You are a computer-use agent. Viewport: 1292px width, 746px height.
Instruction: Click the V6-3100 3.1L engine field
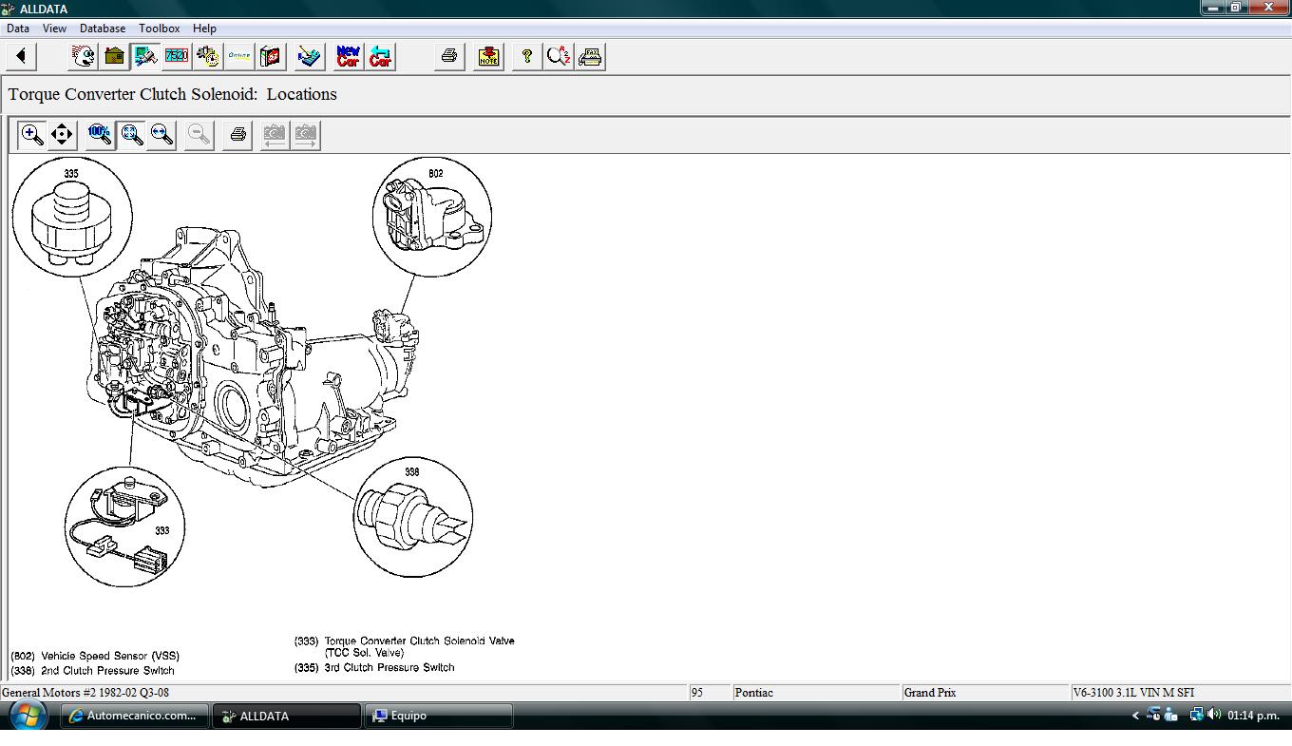[1180, 693]
